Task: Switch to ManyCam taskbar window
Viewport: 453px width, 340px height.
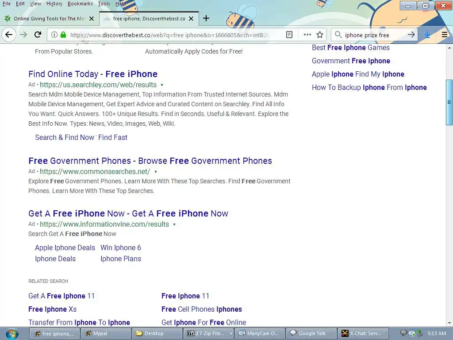Action: point(260,334)
